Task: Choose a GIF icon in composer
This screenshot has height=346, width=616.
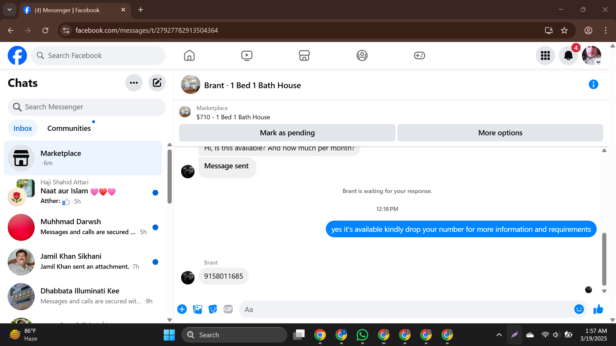Action: point(228,309)
